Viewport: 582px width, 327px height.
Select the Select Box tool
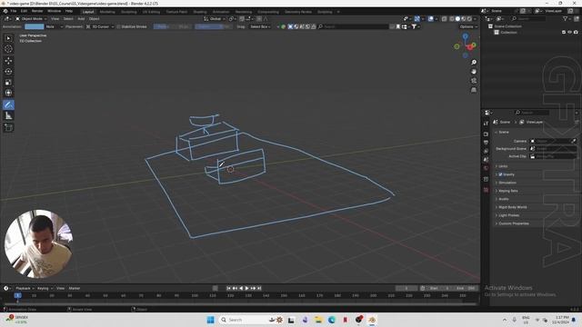pyautogui.click(x=8, y=38)
